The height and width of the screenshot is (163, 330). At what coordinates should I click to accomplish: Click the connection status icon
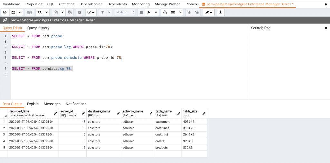[5, 20]
